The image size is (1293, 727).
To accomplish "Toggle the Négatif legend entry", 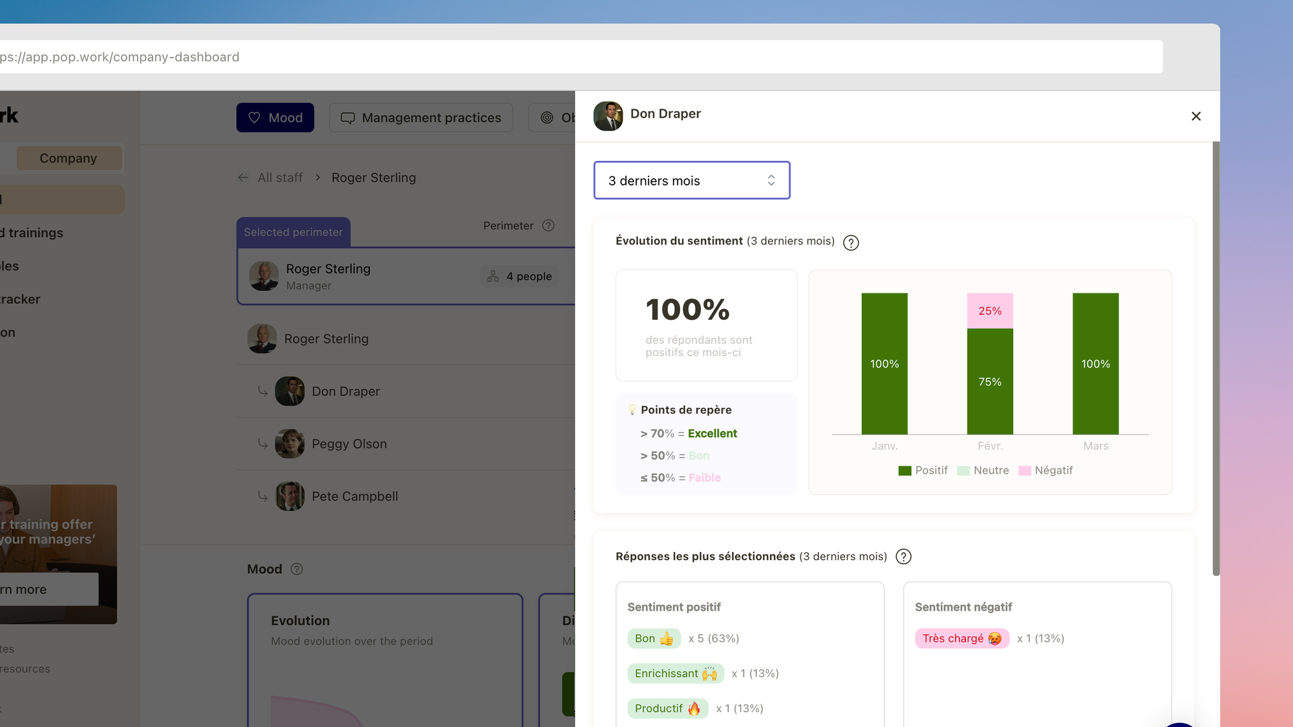I will point(1045,470).
